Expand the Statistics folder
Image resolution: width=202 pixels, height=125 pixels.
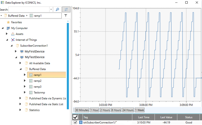21,110
